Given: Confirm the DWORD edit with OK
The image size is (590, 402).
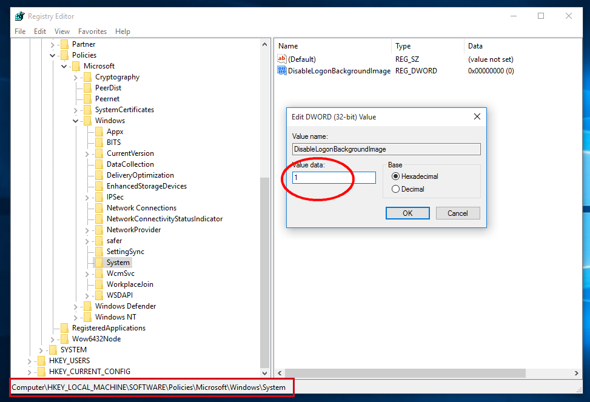Looking at the screenshot, I should 407,213.
